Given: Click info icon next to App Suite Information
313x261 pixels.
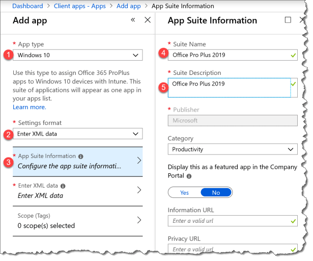Looking at the screenshot, I should pyautogui.click(x=80, y=156).
